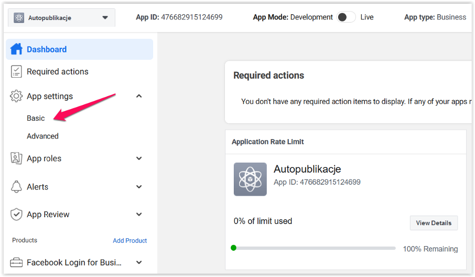This screenshot has height=277, width=475.
Task: Click the App settings gear icon
Action: (16, 96)
